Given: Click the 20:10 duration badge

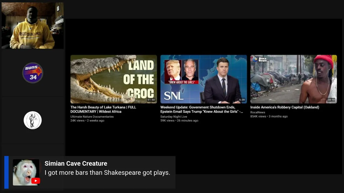Looking at the screenshot, I should 331,100.
